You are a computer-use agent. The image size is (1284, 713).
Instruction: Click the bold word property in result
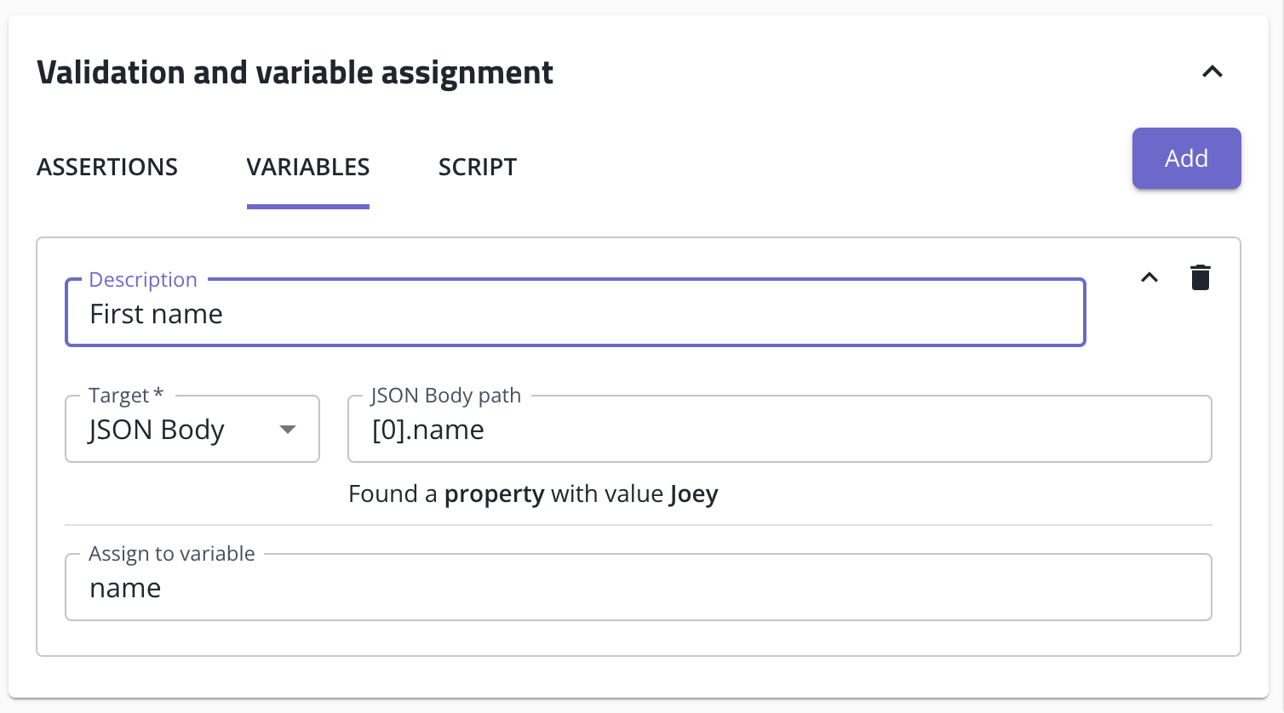pos(494,494)
